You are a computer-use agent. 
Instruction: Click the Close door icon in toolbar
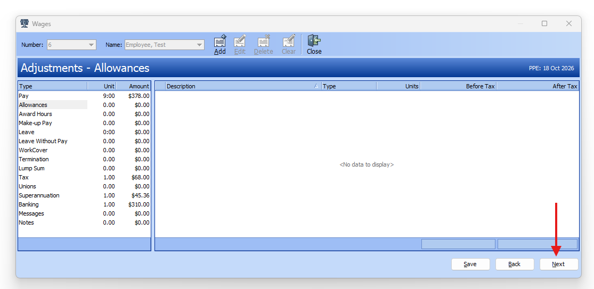point(314,41)
